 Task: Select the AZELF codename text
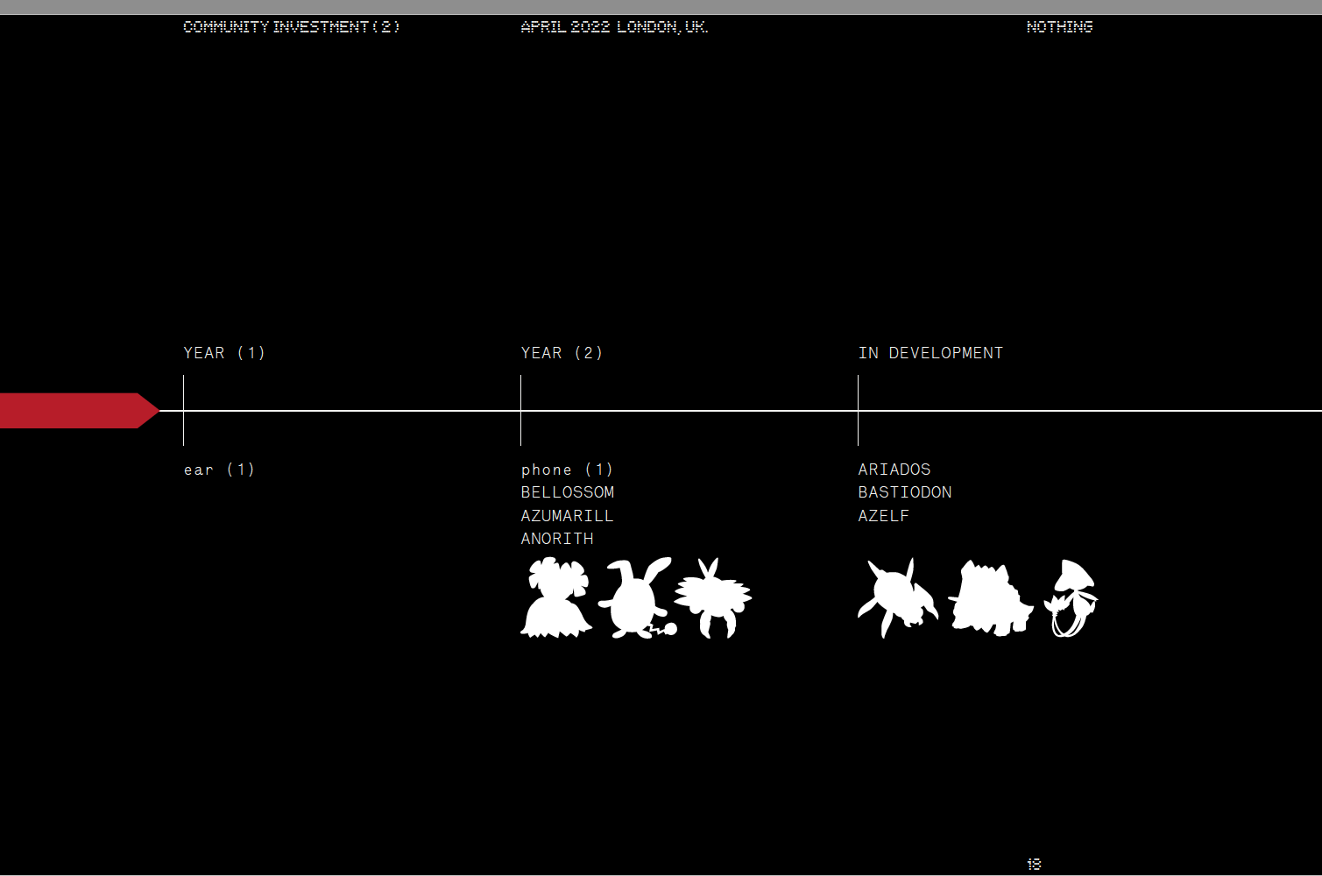click(x=883, y=516)
